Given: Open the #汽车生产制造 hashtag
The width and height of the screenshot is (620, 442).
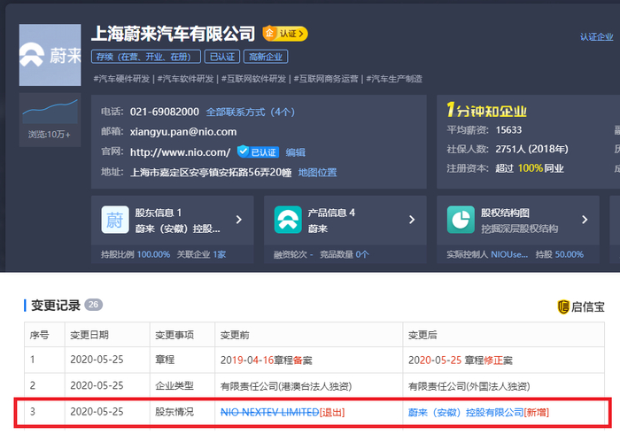Looking at the screenshot, I should (394, 79).
